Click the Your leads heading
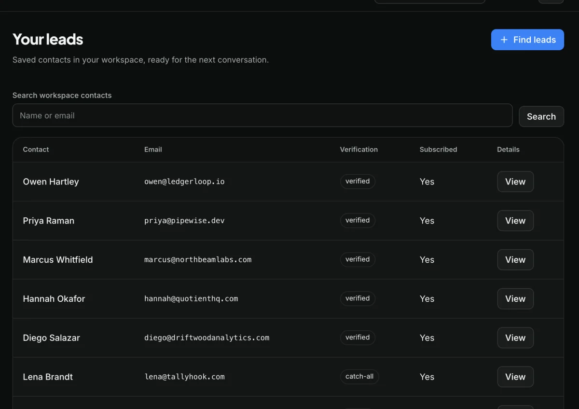The image size is (579, 409). [x=48, y=40]
